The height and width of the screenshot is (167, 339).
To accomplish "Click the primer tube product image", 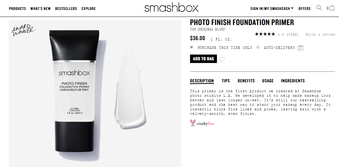I will click(75, 91).
